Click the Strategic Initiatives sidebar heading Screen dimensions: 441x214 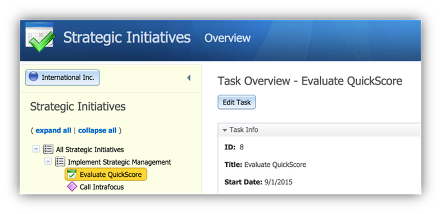(78, 107)
